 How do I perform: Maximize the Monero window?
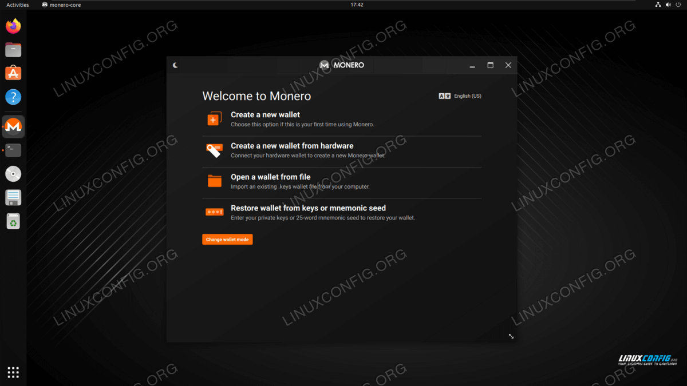(490, 65)
